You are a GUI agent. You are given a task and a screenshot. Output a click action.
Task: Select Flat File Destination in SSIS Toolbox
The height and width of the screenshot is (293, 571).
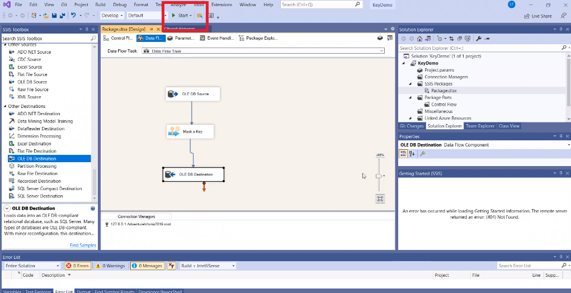pos(37,151)
